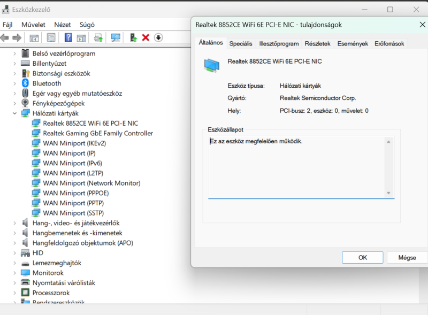Collapse the Hálózati kártyák category

(14, 113)
